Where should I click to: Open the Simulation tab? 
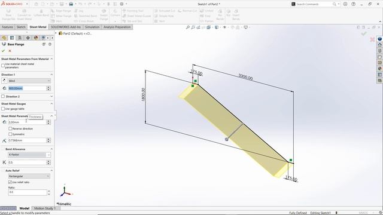click(x=92, y=27)
